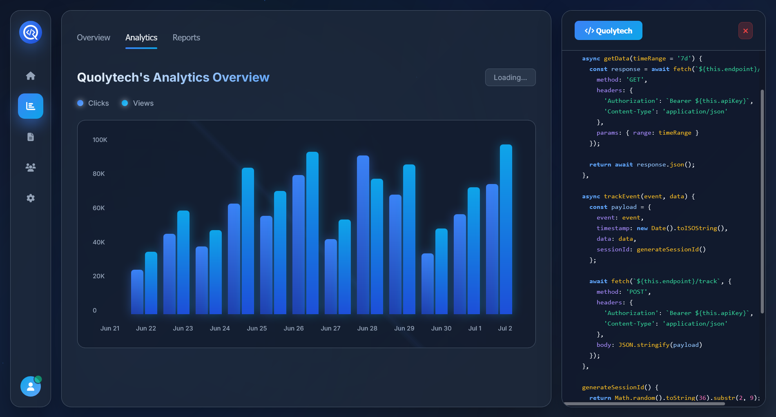This screenshot has height=417, width=776.
Task: Select the tallest bar on Jul 2
Action: (506, 228)
